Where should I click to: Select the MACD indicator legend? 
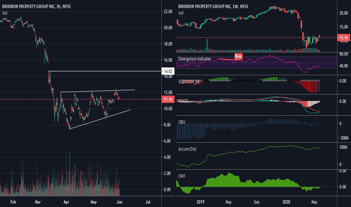(x=183, y=101)
